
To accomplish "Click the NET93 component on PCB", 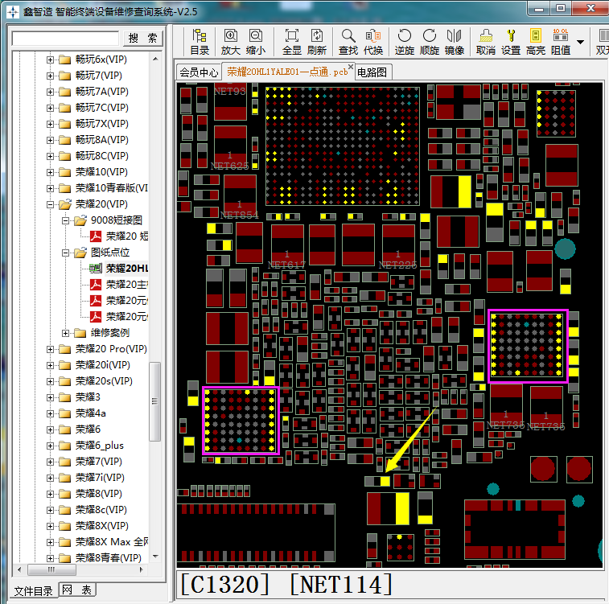I will click(x=230, y=101).
